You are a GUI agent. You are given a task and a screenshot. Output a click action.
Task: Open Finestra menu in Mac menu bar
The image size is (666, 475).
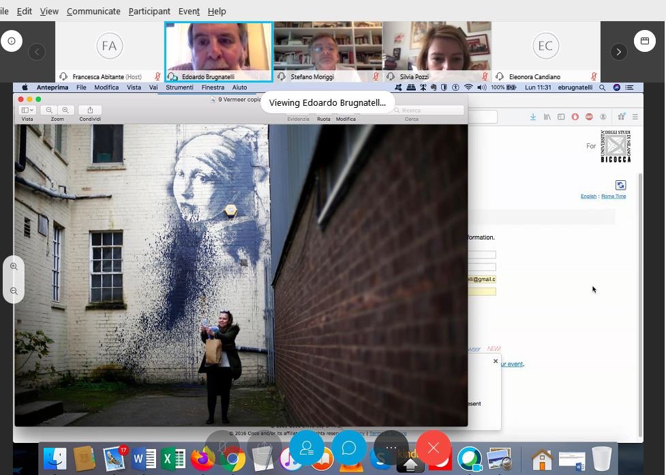[213, 87]
